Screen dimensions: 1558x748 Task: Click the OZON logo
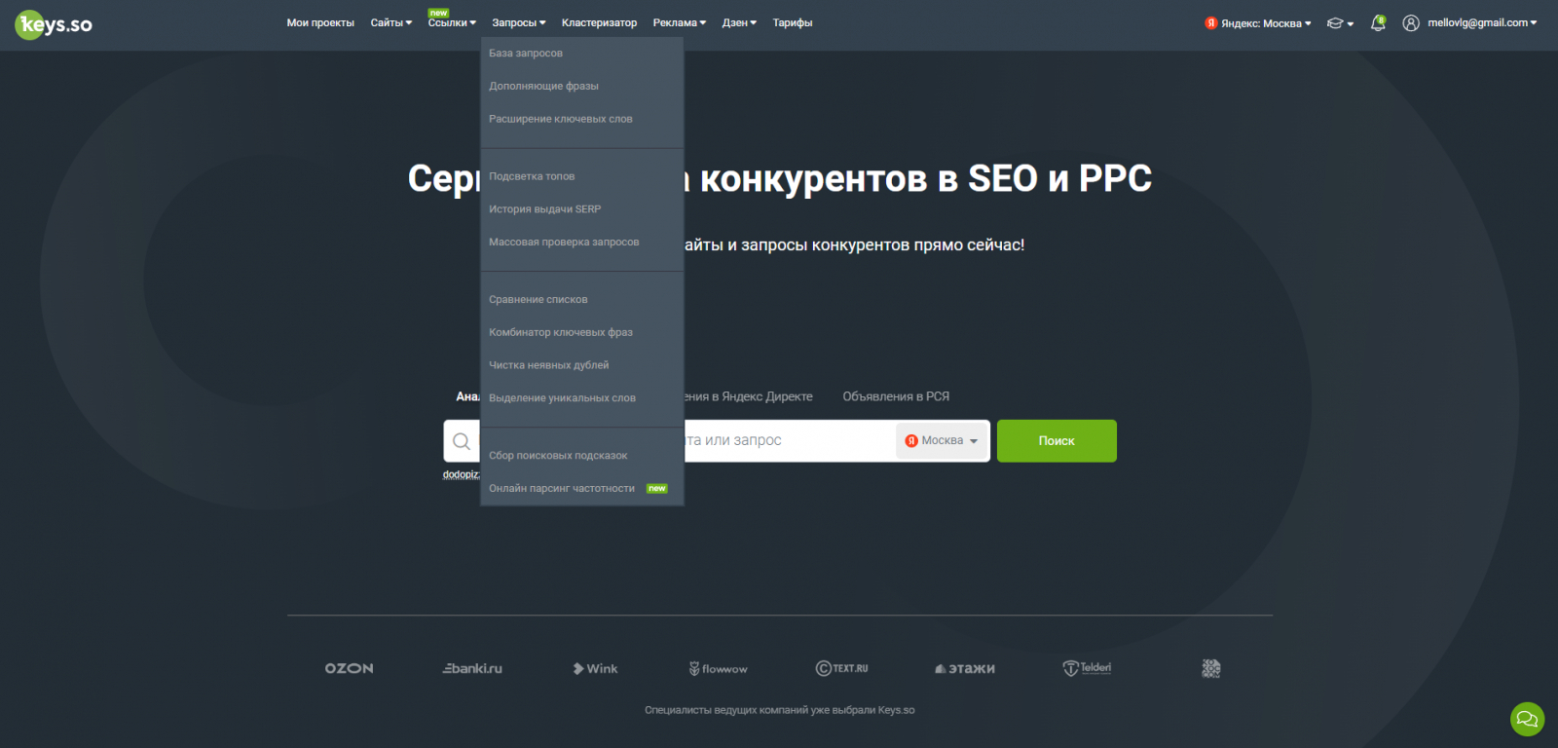[350, 668]
